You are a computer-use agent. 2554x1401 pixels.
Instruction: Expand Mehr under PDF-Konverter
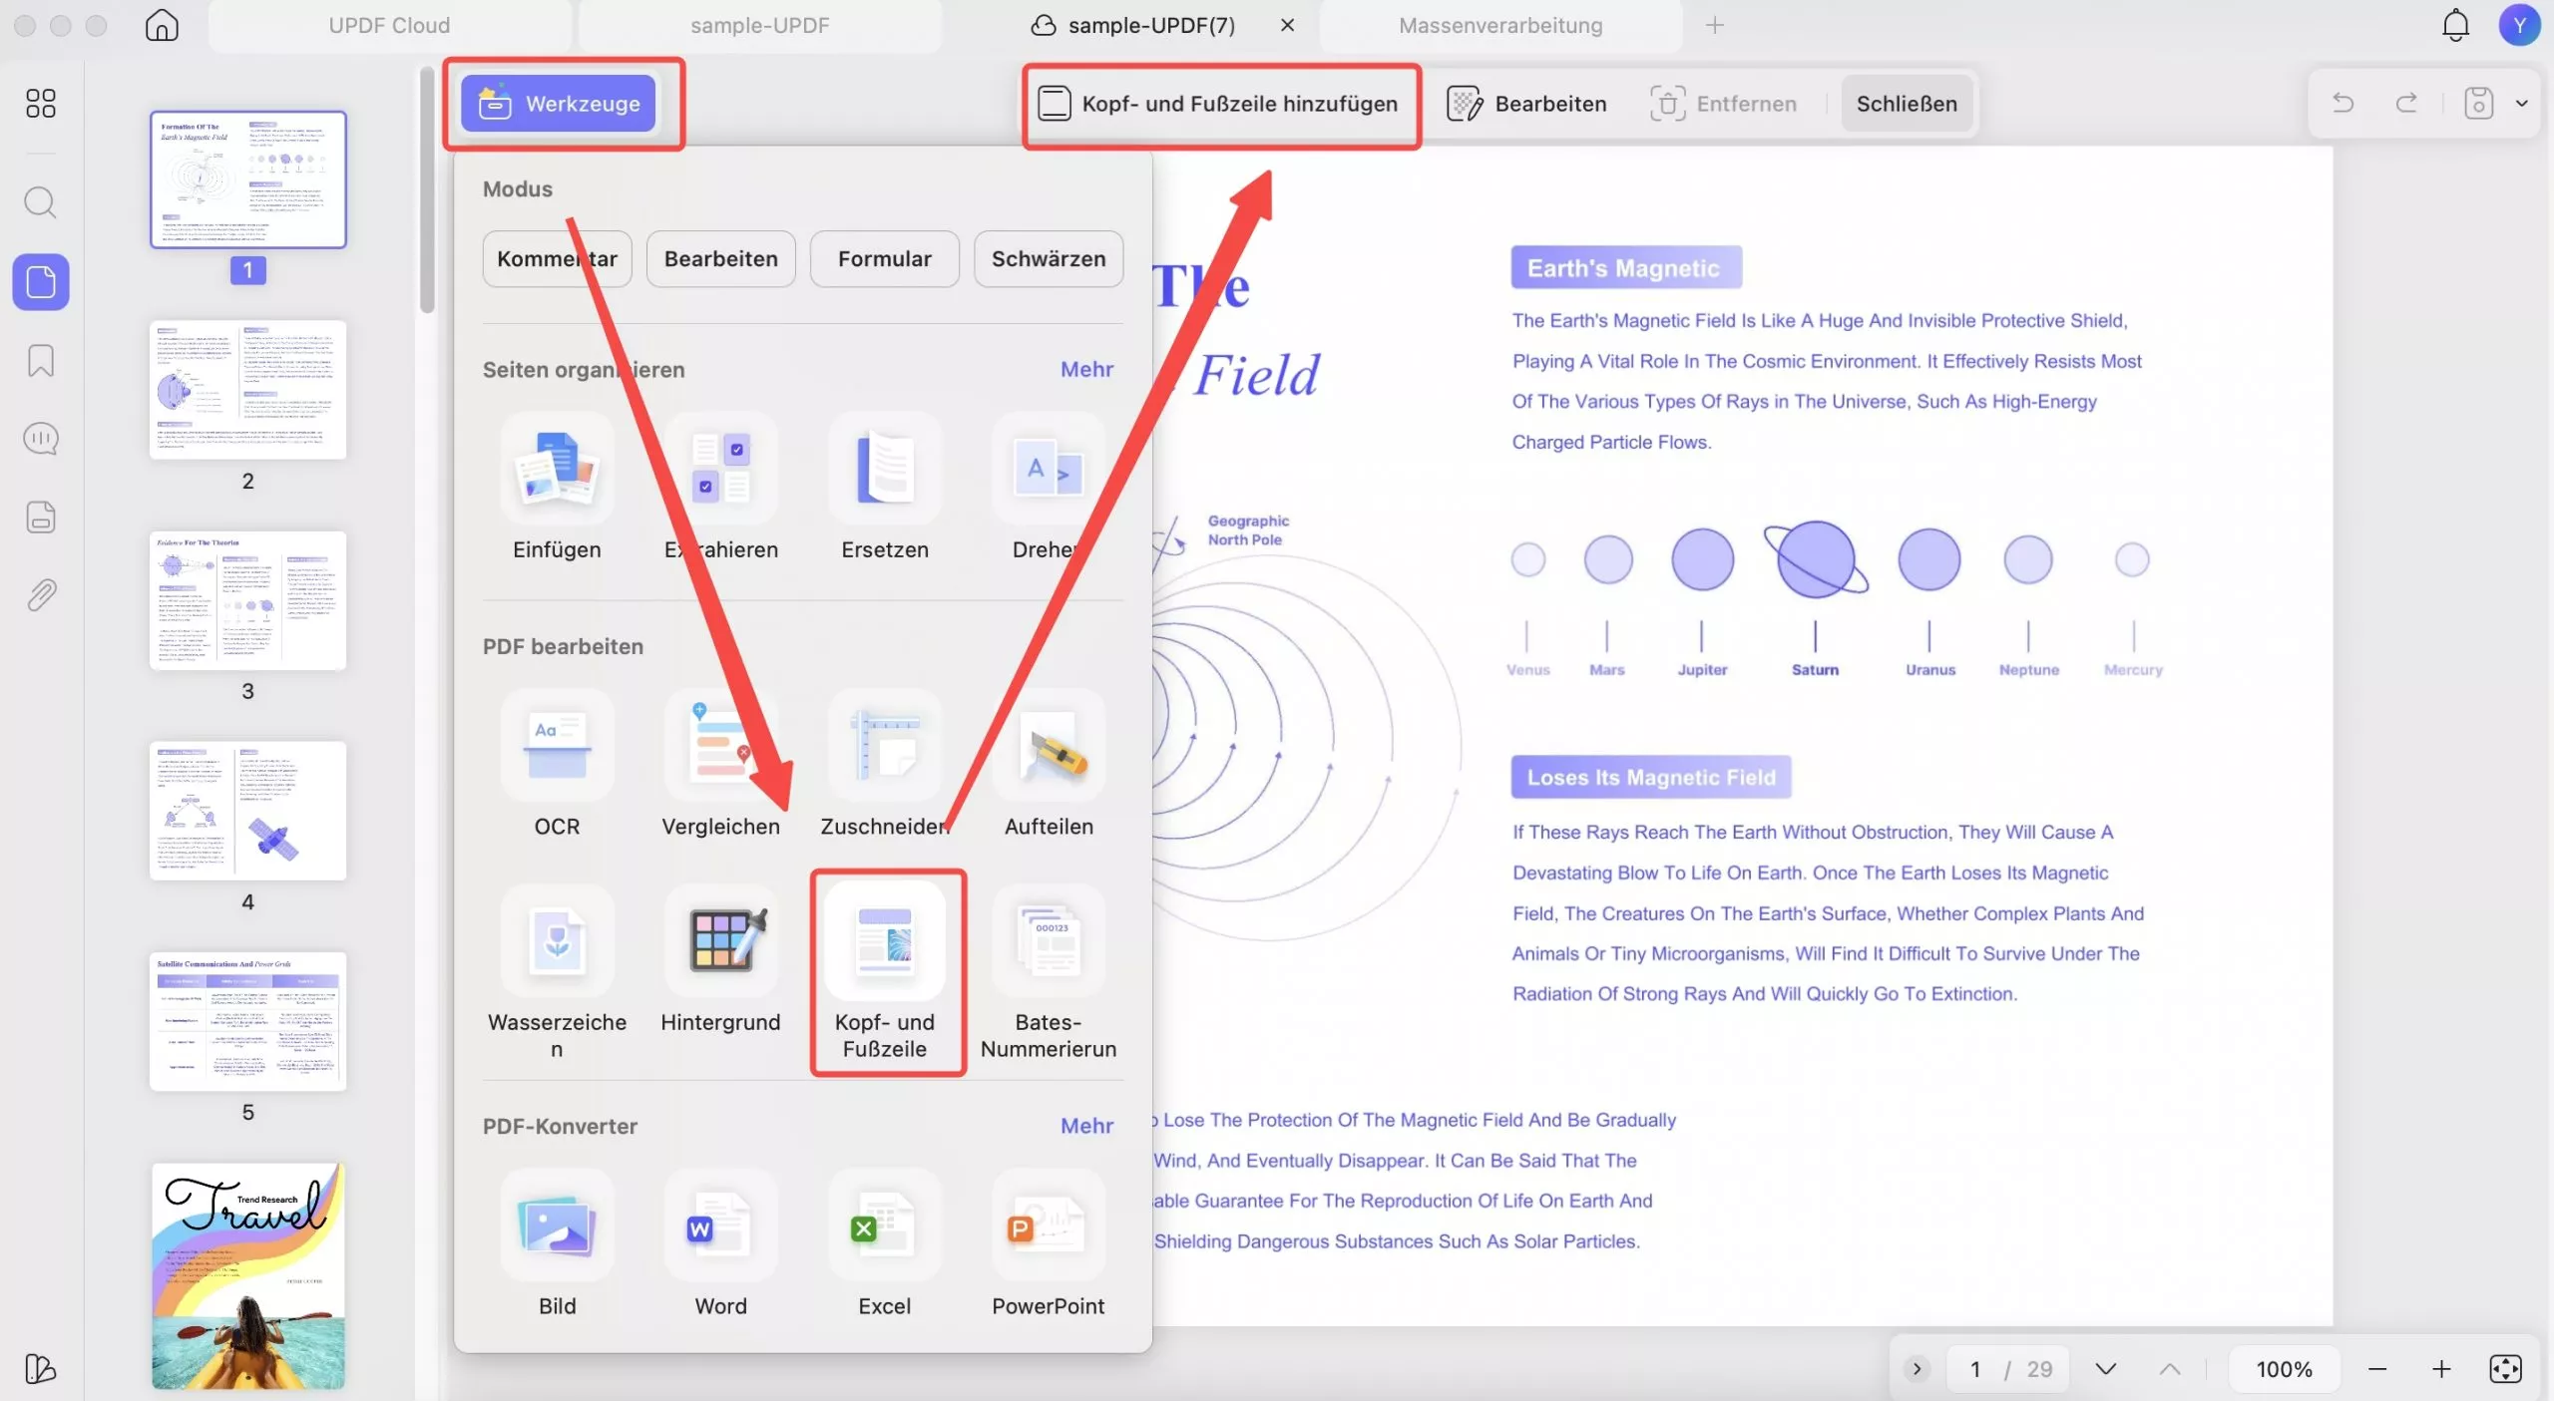pyautogui.click(x=1085, y=1126)
